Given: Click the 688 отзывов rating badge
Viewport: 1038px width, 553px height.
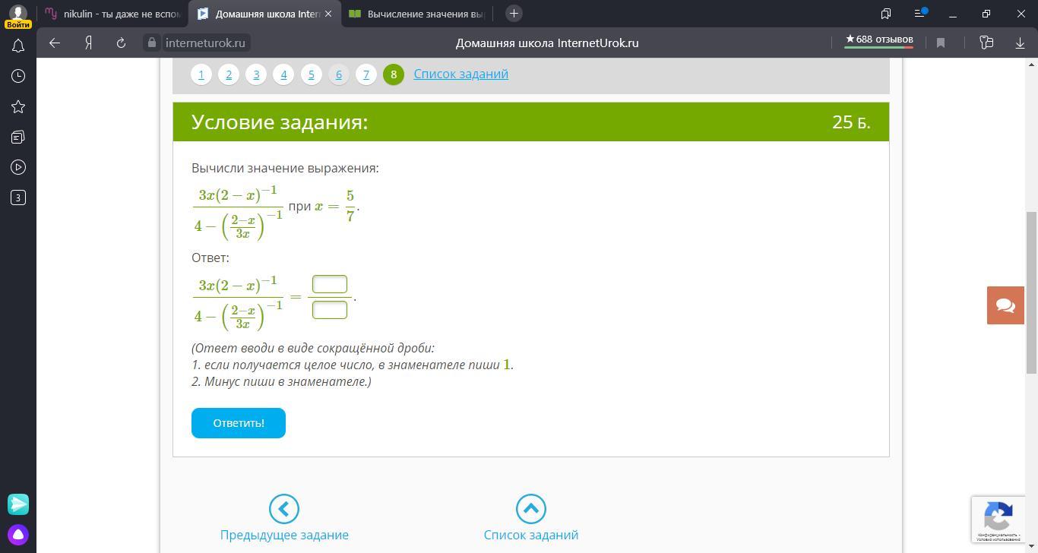Looking at the screenshot, I should coord(879,39).
